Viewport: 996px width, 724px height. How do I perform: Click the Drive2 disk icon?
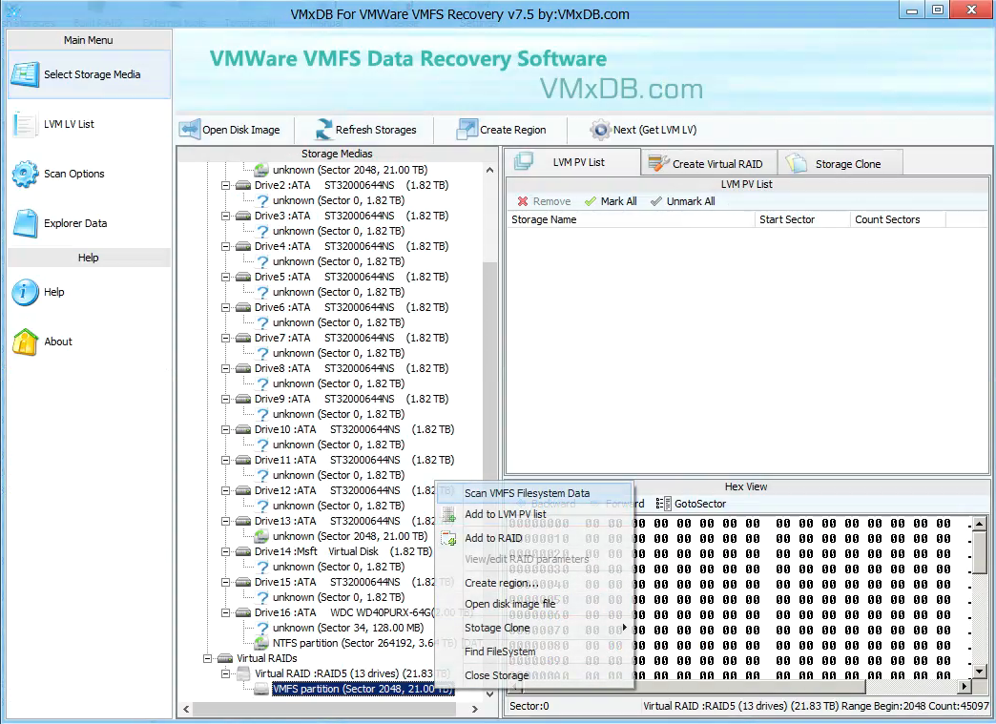[242, 185]
